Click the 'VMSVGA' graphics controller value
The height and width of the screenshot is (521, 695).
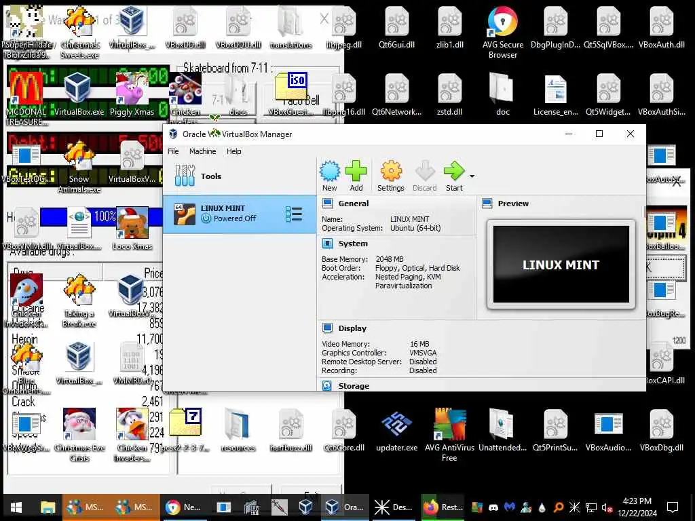point(423,353)
